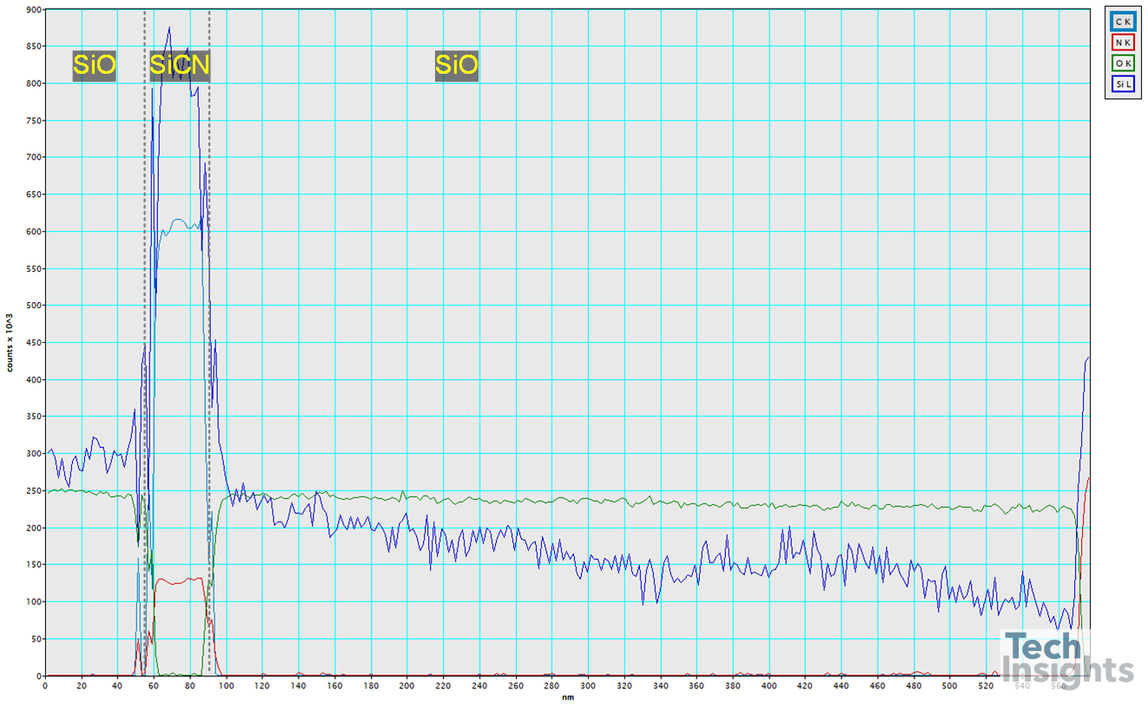Click the TechInsights watermark logo
The width and height of the screenshot is (1148, 704).
point(1066,658)
